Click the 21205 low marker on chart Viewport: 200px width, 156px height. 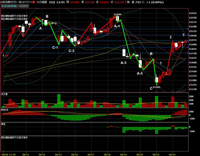point(156,87)
